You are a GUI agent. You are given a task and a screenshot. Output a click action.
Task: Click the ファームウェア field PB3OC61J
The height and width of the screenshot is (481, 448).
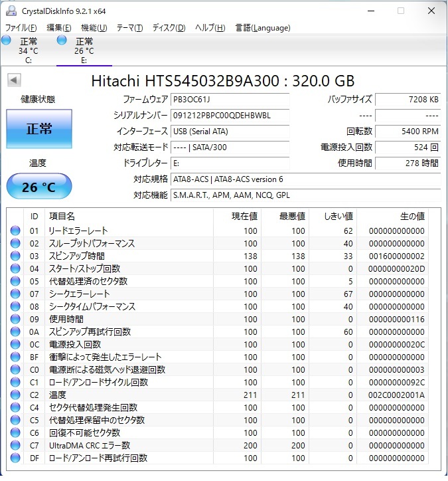pos(230,100)
